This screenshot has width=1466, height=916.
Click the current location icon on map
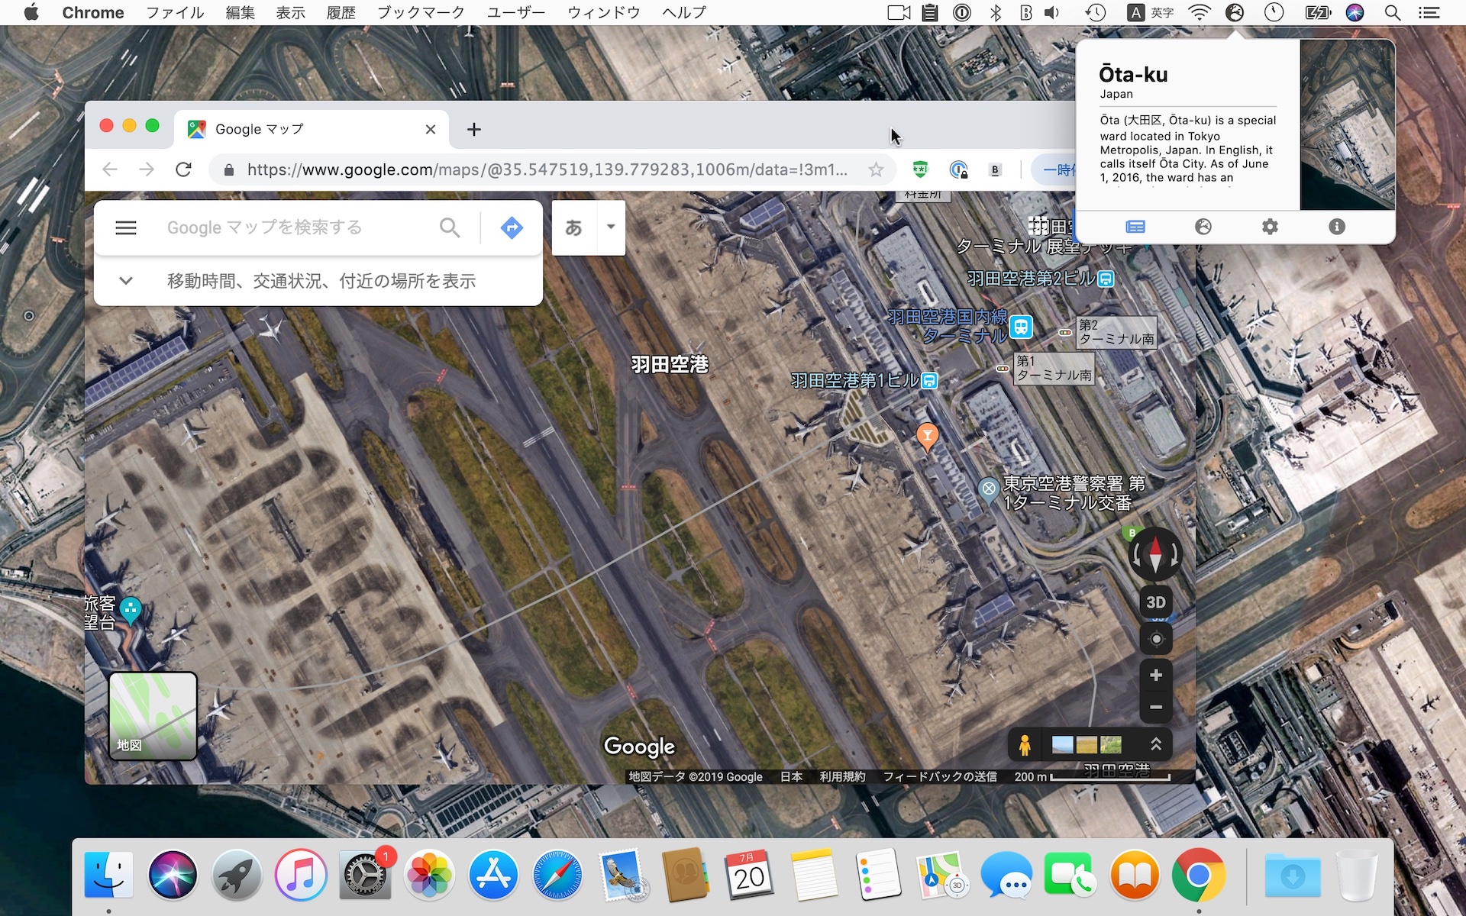pyautogui.click(x=1156, y=638)
